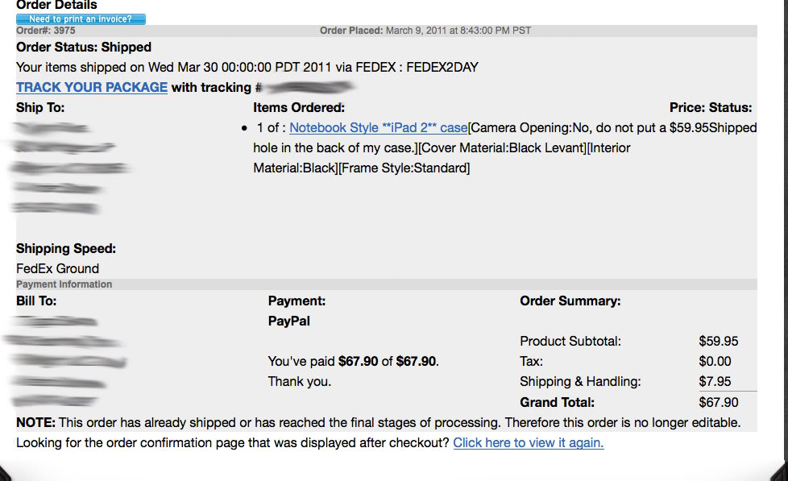Click the PayPal payment method text
The image size is (788, 481).
[288, 321]
